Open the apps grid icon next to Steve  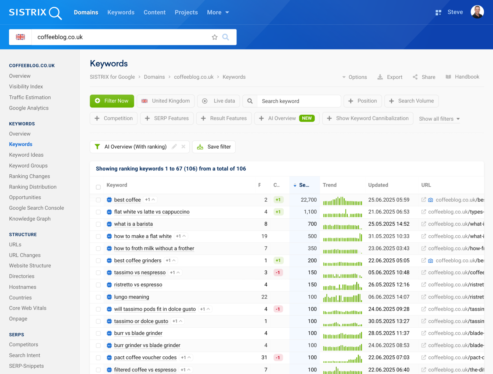[438, 12]
